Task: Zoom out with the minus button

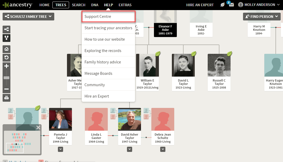Action: (x=6, y=89)
